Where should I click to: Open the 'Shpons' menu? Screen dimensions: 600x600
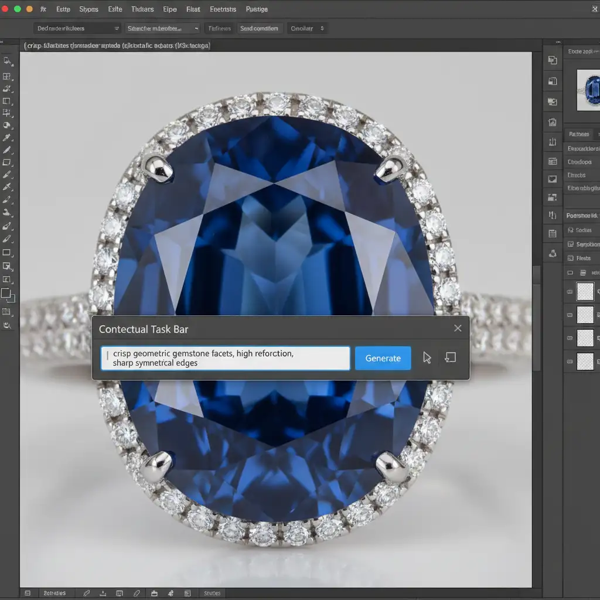coord(88,9)
